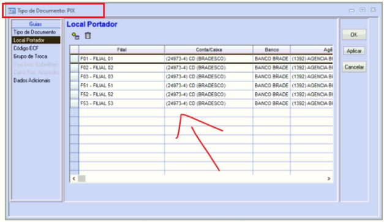Click the horizontal scrollbar left arrow
384x222 pixels.
click(74, 179)
